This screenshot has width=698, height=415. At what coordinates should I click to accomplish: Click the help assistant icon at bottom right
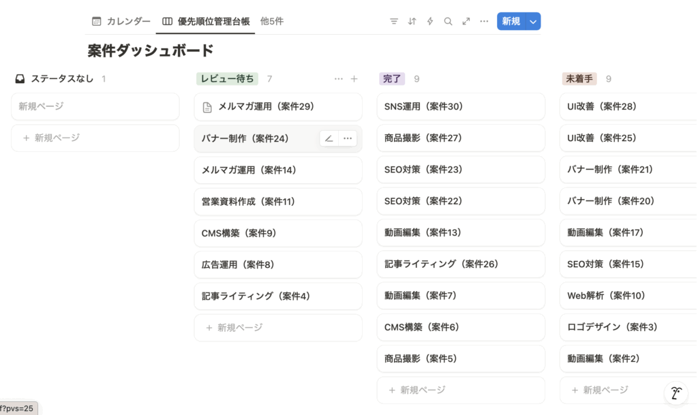(x=676, y=393)
